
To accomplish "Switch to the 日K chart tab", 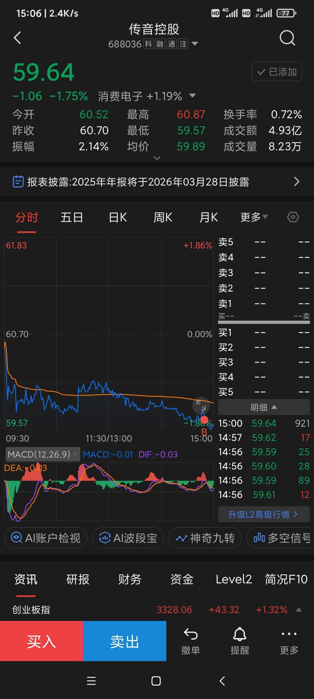I will pos(118,217).
